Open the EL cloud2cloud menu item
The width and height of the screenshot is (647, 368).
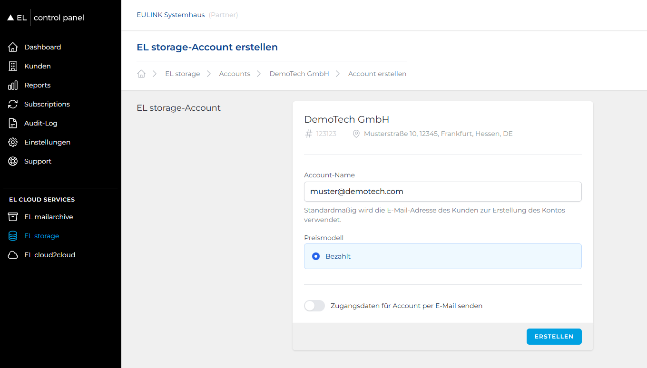click(49, 255)
